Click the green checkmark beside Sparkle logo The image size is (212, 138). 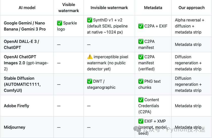point(60,23)
